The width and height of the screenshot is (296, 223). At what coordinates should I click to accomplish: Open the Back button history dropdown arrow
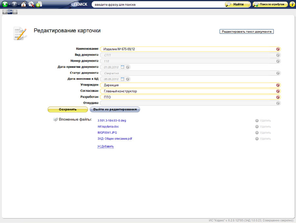pyautogui.click(x=10, y=5)
